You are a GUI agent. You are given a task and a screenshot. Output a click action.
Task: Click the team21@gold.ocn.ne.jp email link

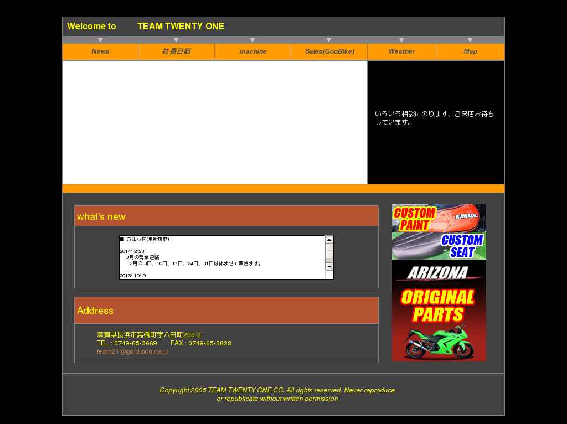pos(132,351)
